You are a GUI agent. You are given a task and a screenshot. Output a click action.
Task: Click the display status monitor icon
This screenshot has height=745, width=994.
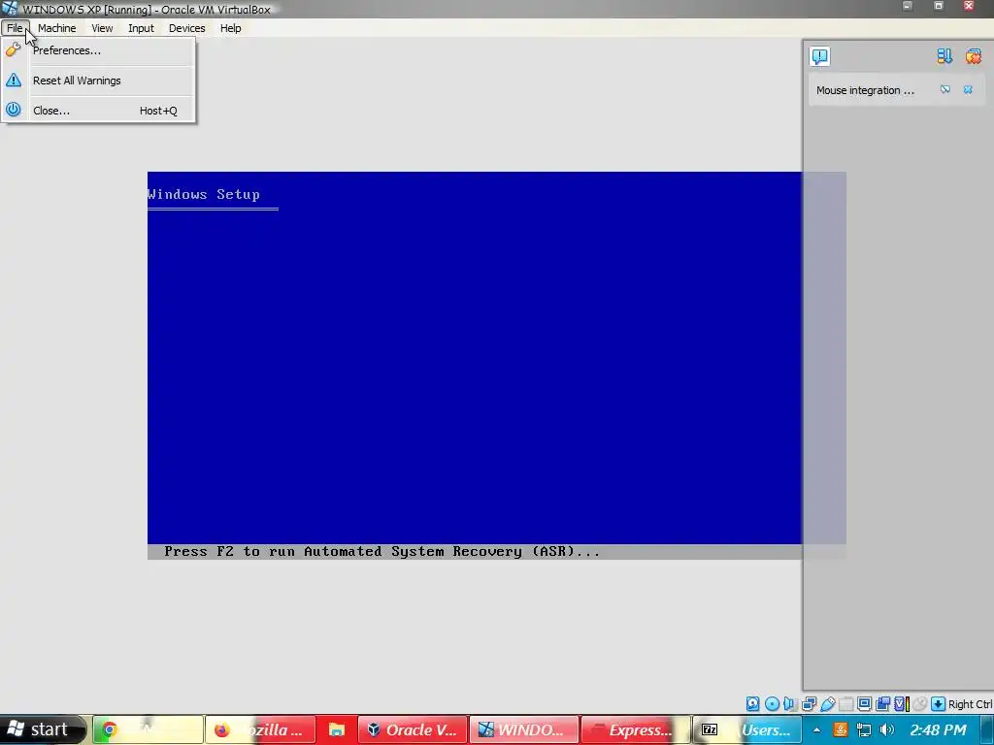tap(864, 704)
